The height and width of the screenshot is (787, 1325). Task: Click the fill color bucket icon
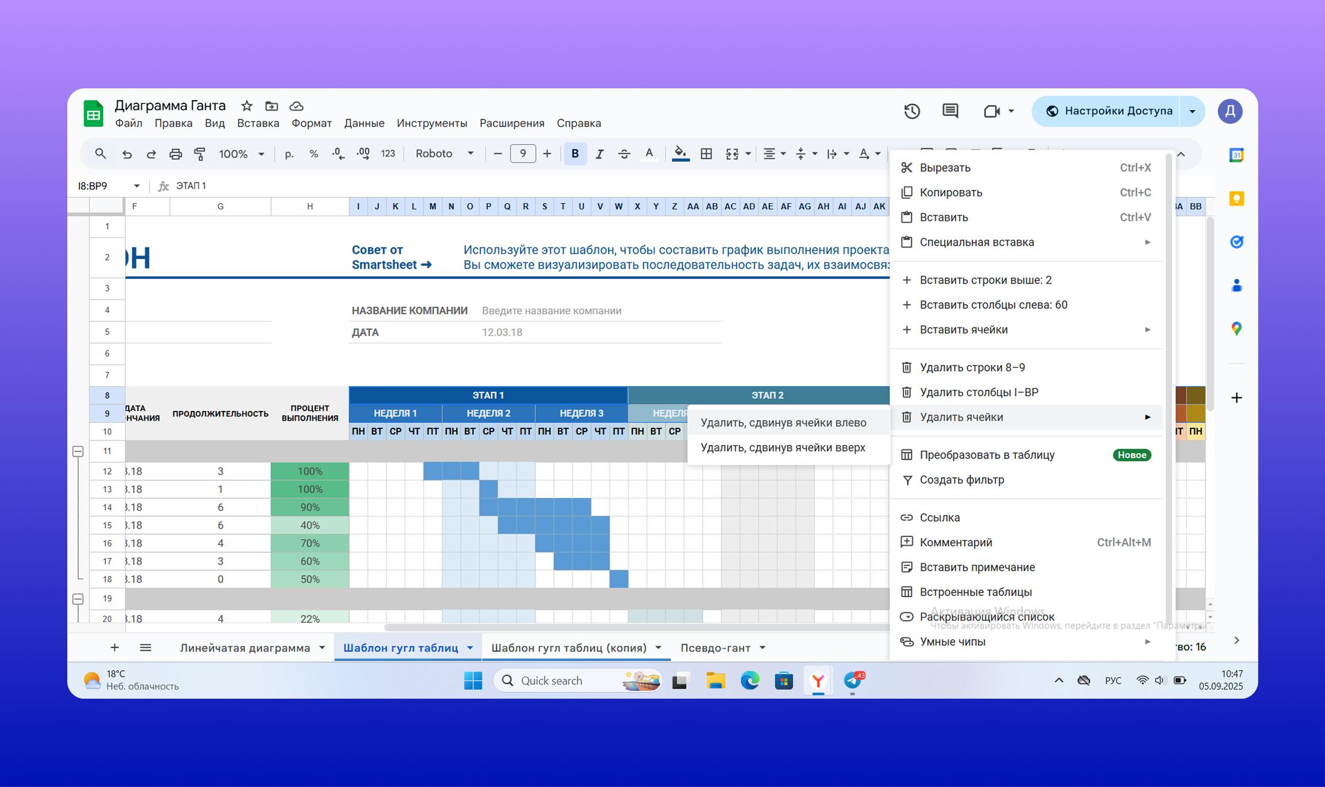click(x=680, y=154)
